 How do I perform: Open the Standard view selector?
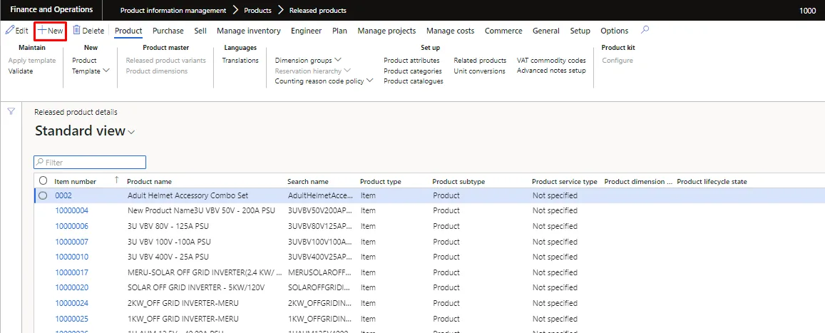pyautogui.click(x=85, y=131)
